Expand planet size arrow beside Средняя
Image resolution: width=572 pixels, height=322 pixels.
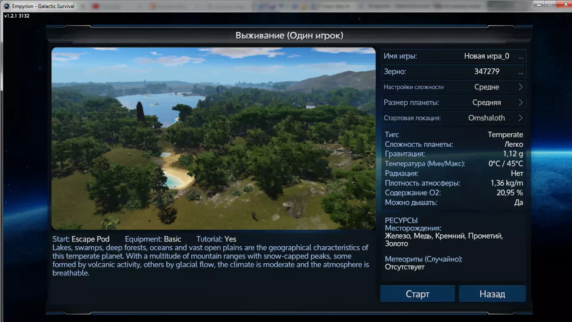pyautogui.click(x=521, y=103)
